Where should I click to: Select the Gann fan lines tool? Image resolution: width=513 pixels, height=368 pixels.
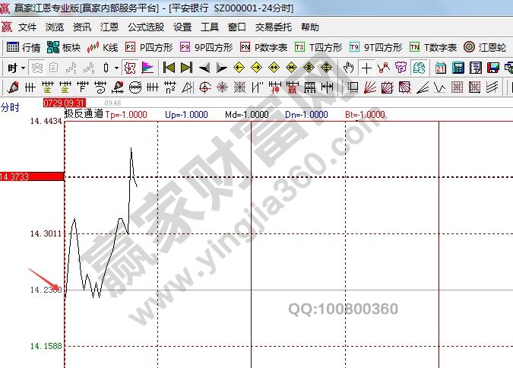[370, 87]
